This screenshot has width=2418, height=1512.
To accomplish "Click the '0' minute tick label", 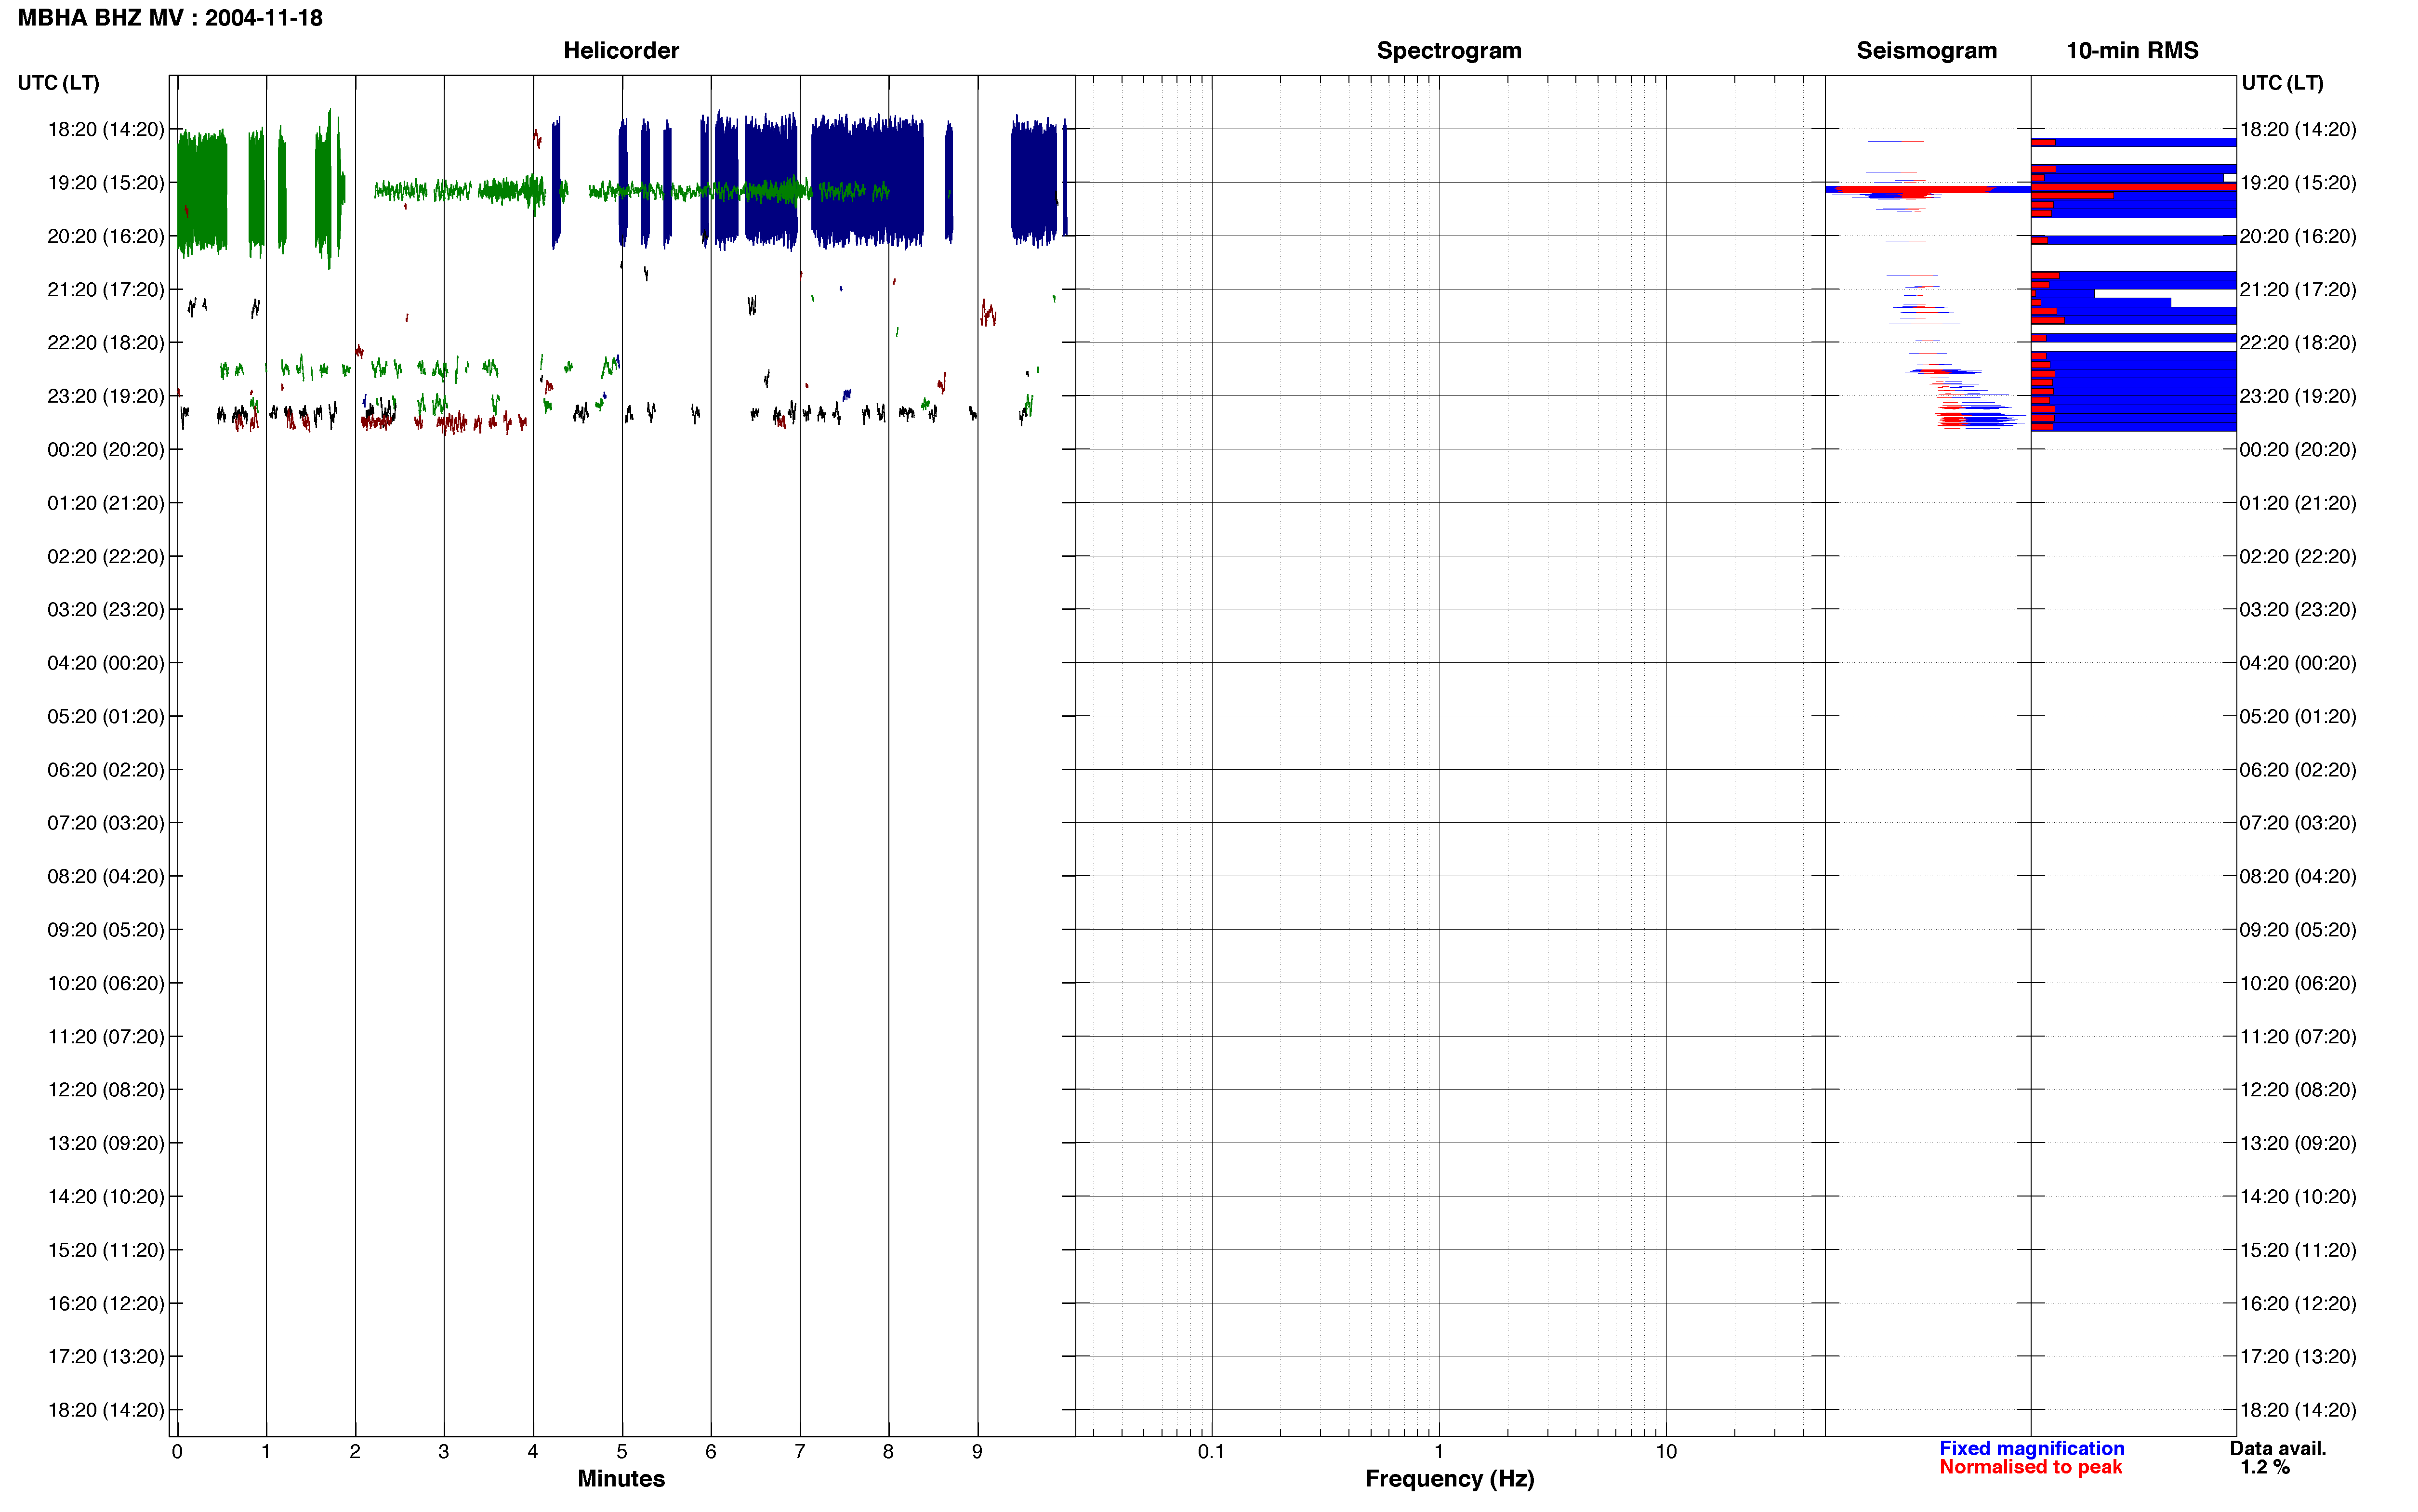I will pos(177,1452).
